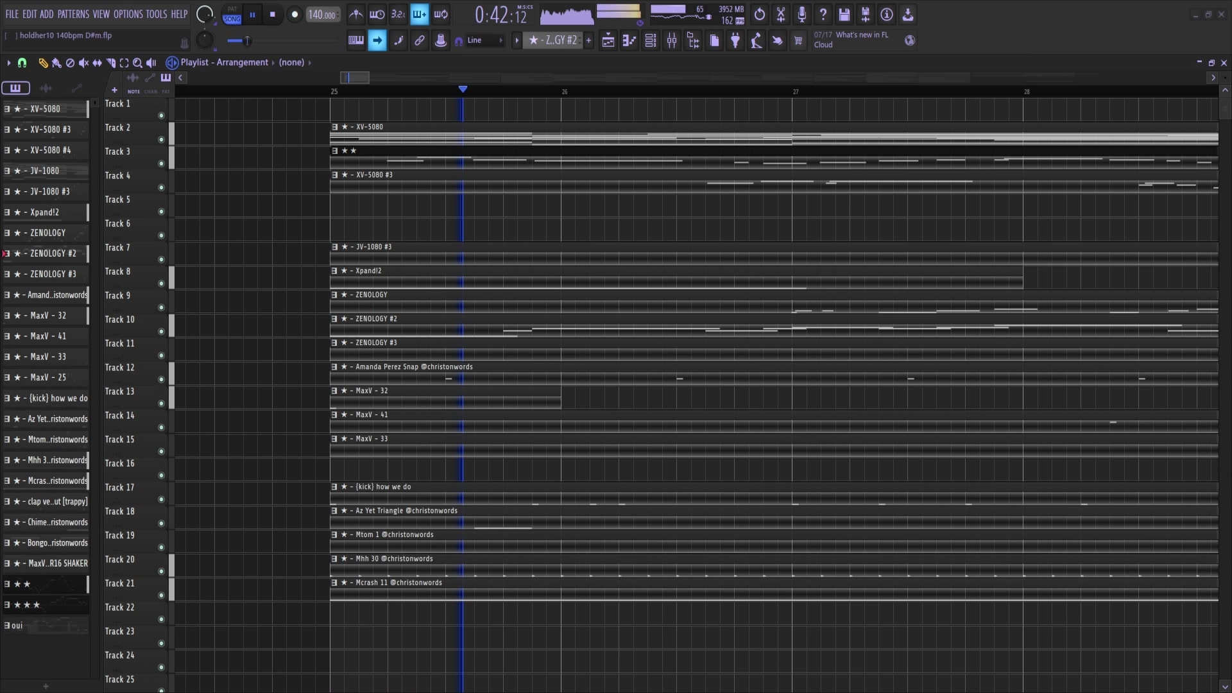
Task: Toggle mute switch for Track 10
Action: point(161,332)
